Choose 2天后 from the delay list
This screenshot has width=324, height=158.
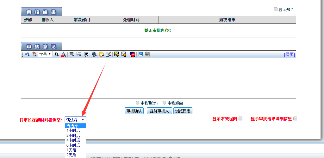click(75, 155)
